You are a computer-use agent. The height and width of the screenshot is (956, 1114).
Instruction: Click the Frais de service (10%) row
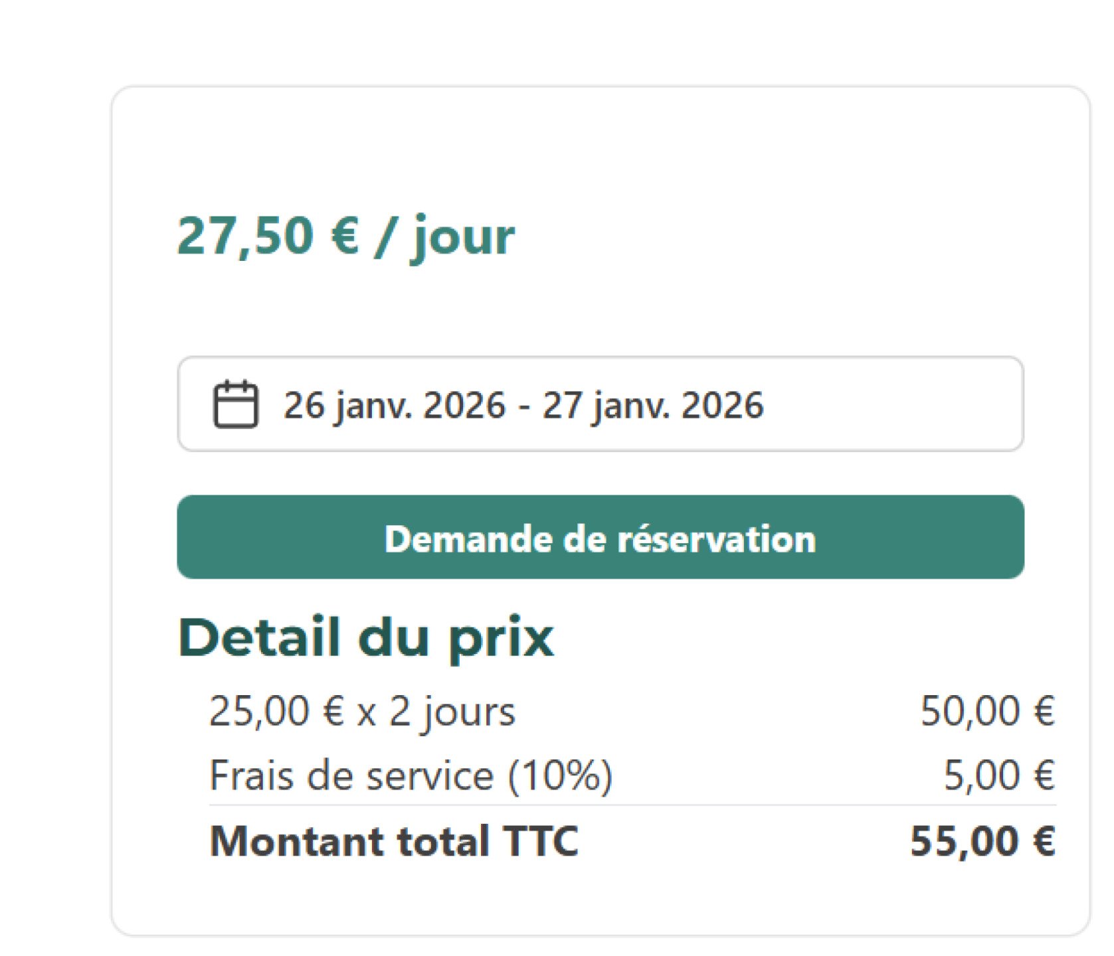[411, 775]
